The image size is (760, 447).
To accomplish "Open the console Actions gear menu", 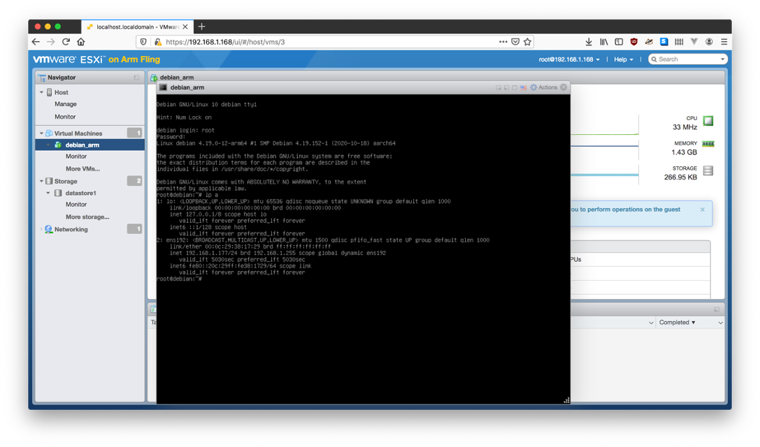I will coord(544,87).
